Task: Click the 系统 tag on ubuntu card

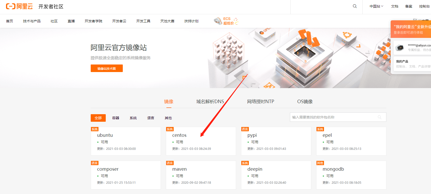Action: [x=95, y=129]
